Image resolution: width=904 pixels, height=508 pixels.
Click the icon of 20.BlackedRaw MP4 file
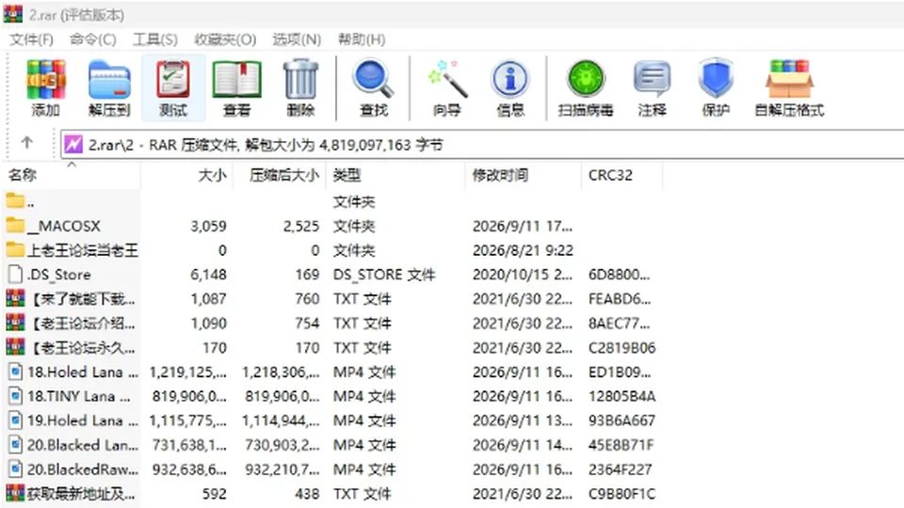pyautogui.click(x=16, y=468)
